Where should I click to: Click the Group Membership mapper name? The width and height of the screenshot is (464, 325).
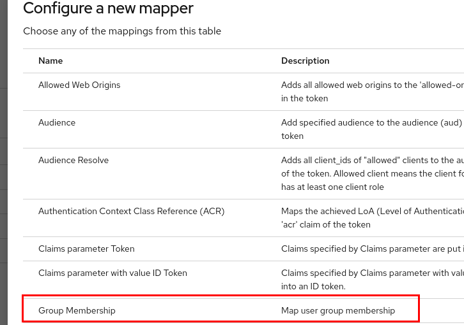77,310
